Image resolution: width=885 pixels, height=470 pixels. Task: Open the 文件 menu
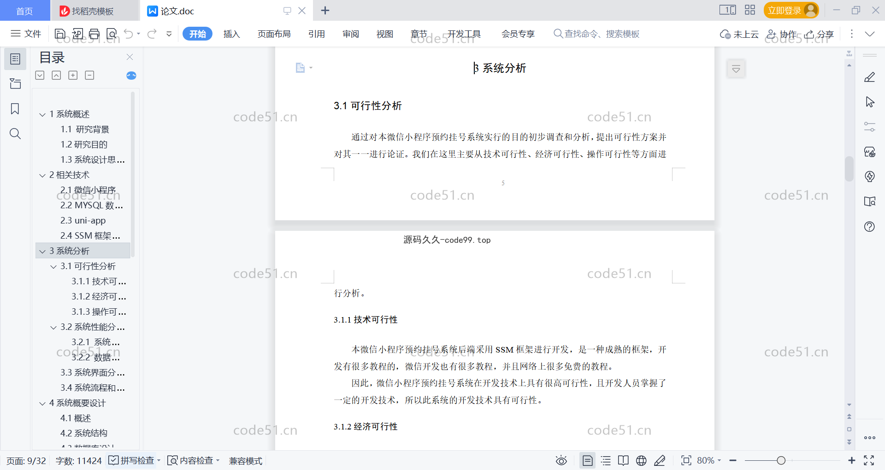pyautogui.click(x=26, y=34)
